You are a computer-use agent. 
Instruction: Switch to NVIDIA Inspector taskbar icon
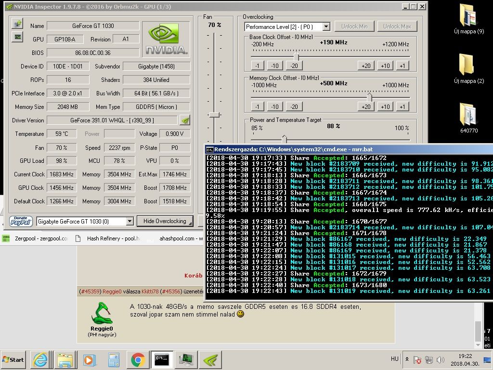click(211, 359)
